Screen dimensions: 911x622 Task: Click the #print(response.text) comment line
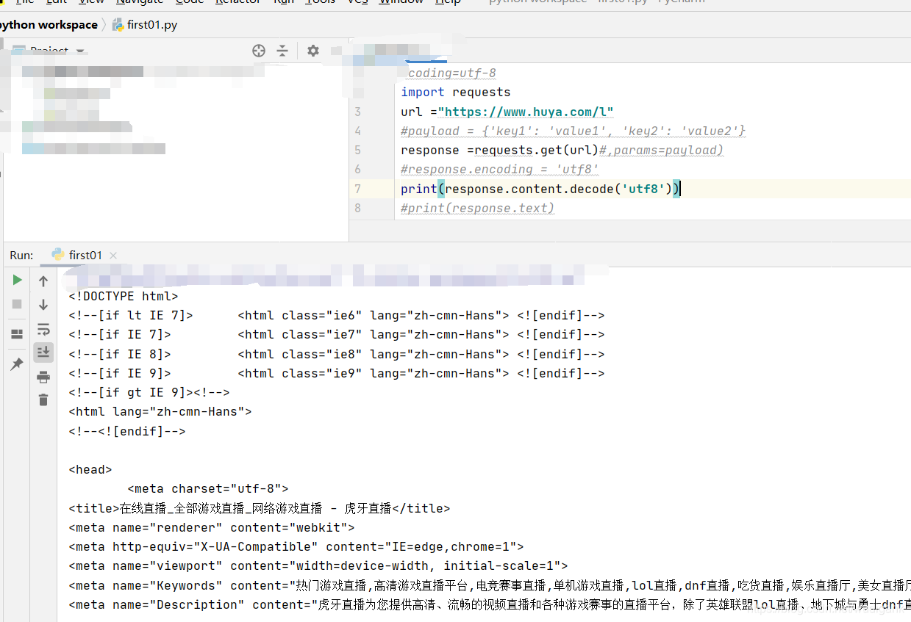click(478, 208)
